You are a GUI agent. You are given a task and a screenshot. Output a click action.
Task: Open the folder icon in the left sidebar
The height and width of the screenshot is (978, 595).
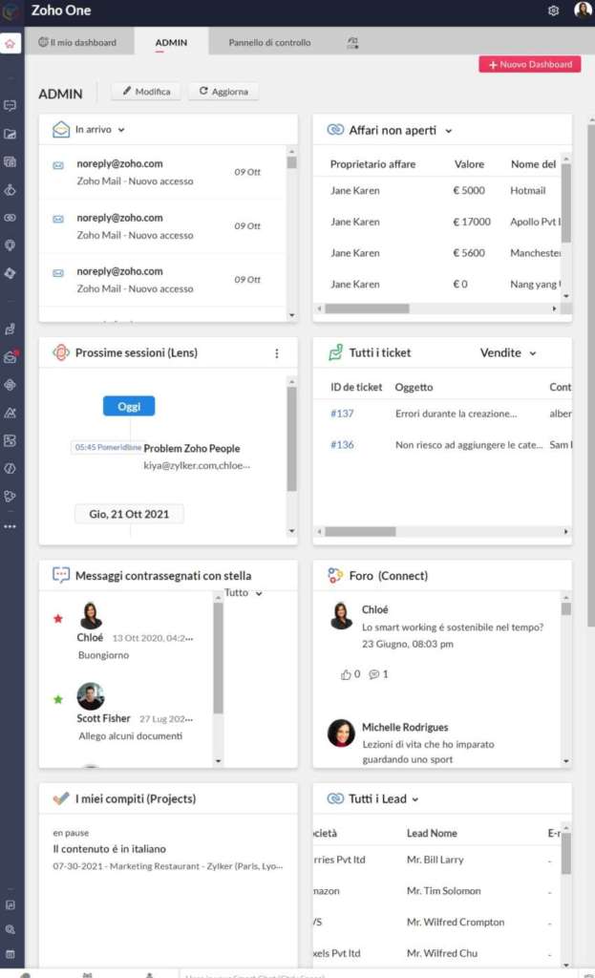[10, 134]
